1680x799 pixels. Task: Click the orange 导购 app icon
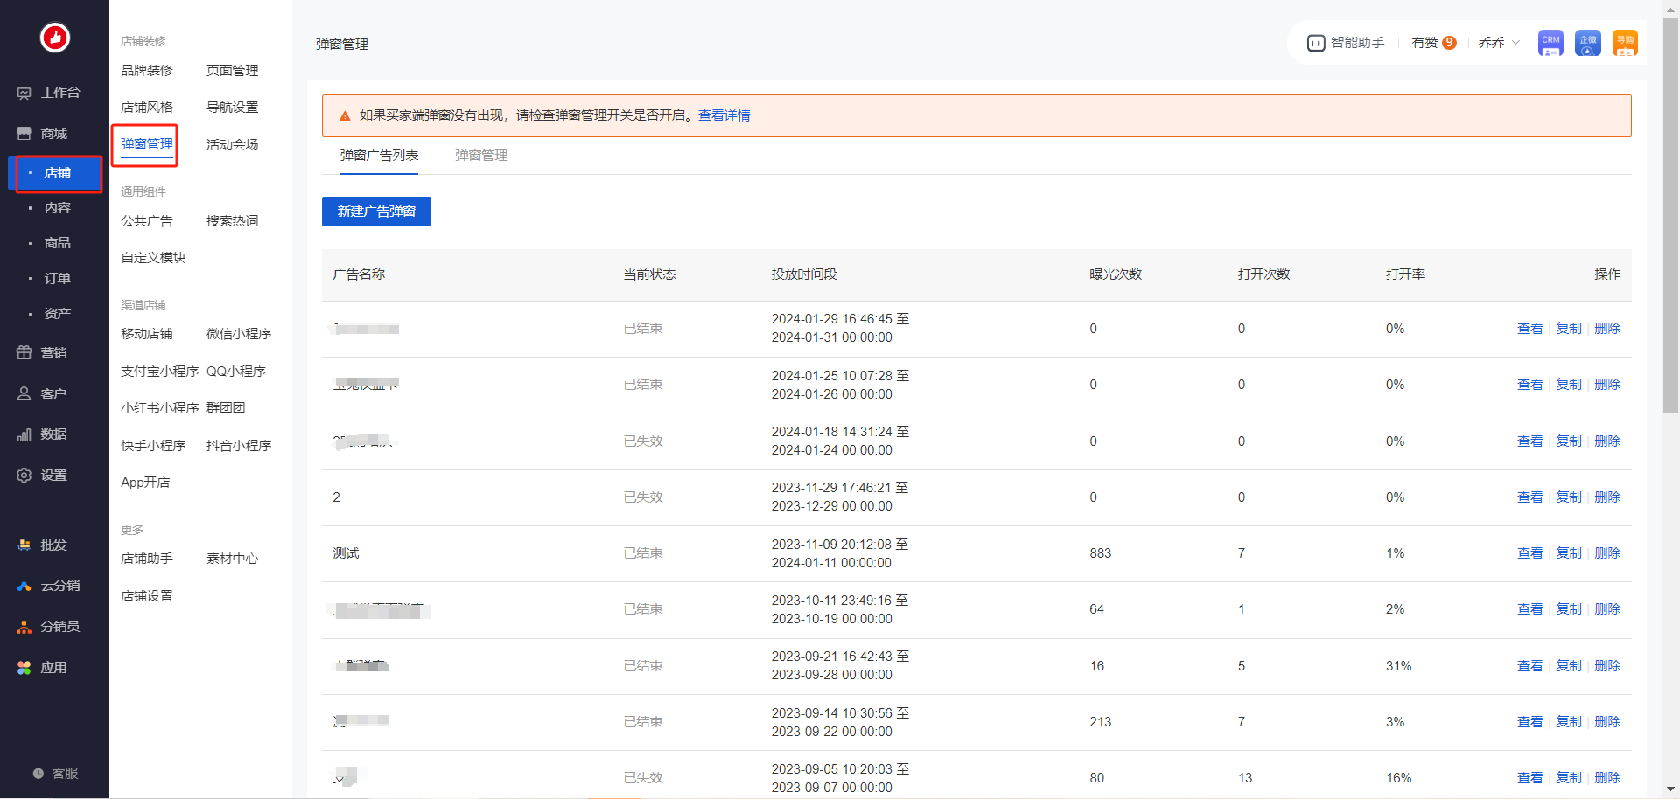(x=1625, y=43)
